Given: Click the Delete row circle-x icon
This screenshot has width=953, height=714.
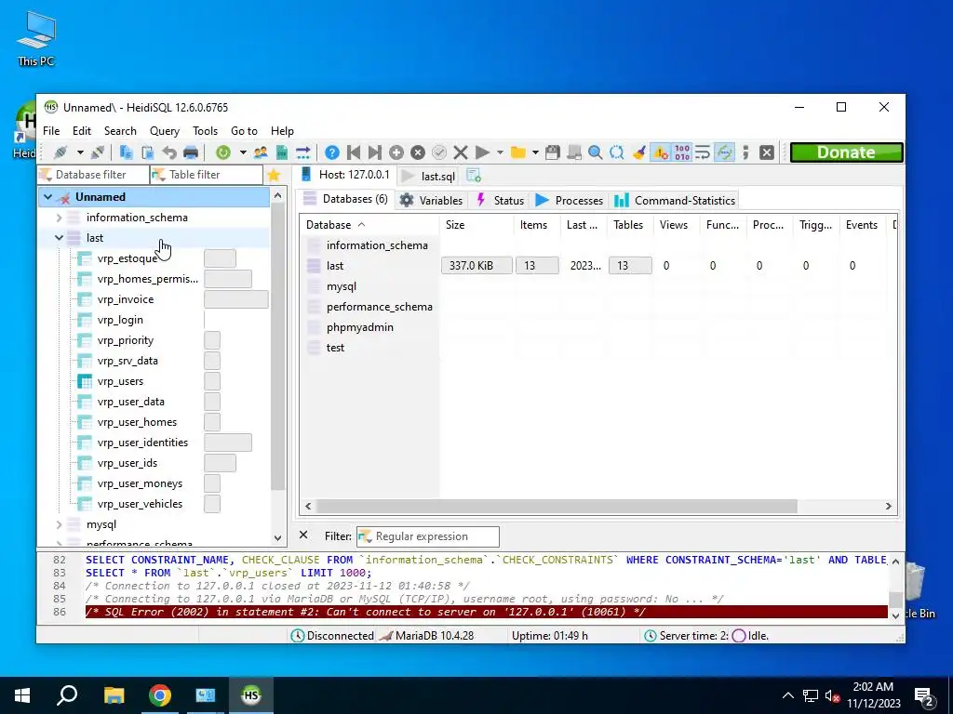Looking at the screenshot, I should point(418,152).
